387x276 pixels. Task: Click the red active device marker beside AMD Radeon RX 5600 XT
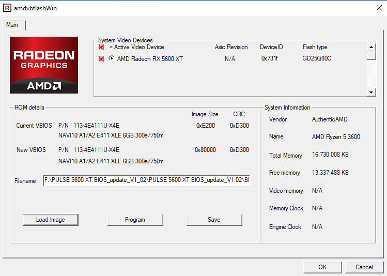(101, 59)
